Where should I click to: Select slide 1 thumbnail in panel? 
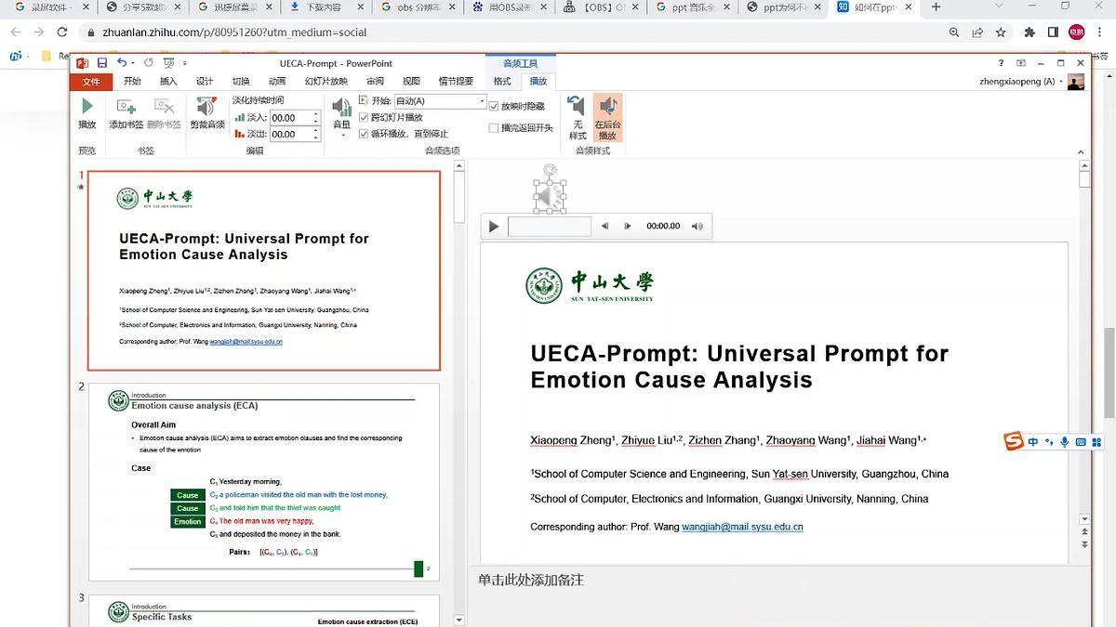pos(264,270)
